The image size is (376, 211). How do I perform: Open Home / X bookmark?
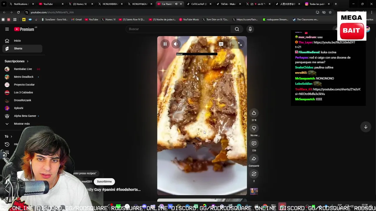pyautogui.click(x=108, y=20)
